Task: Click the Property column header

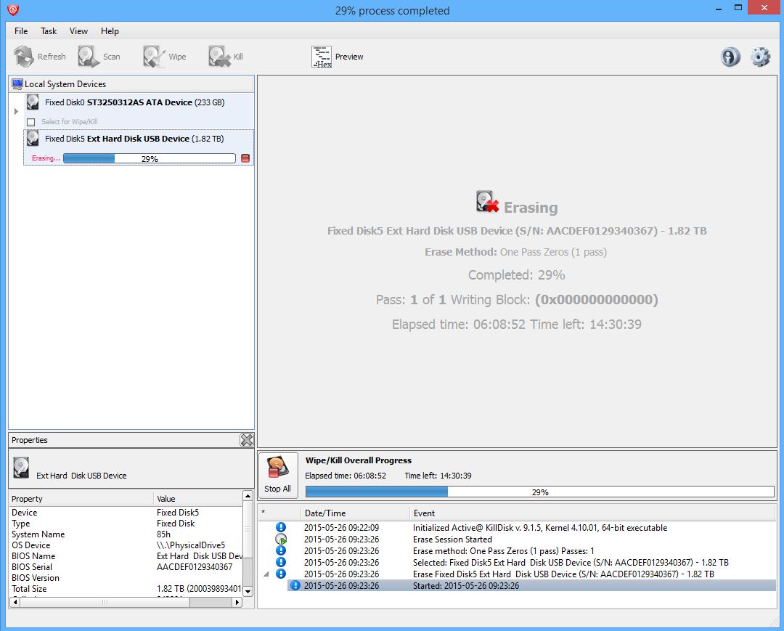Action: click(81, 499)
